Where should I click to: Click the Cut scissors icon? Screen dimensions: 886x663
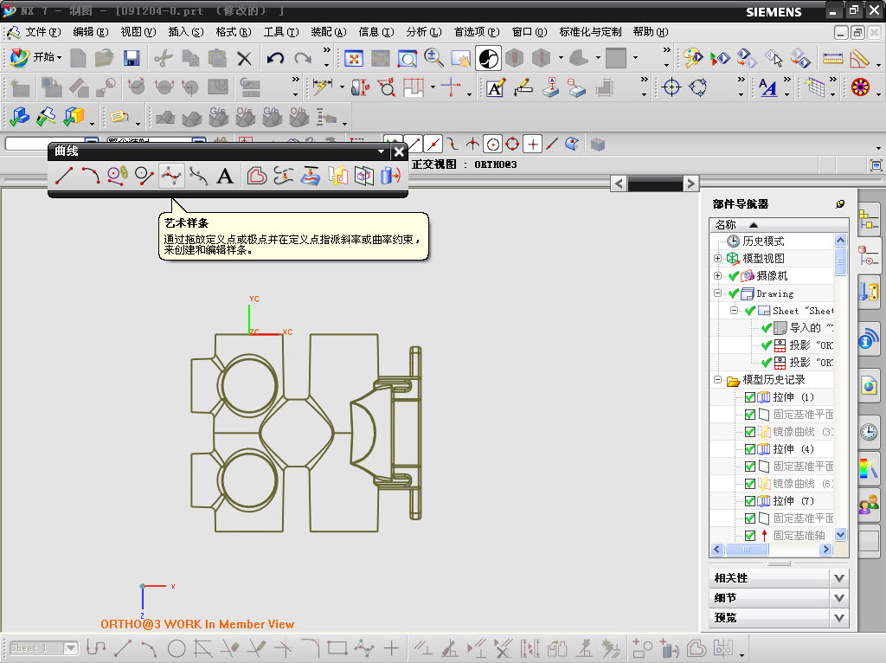tap(162, 59)
